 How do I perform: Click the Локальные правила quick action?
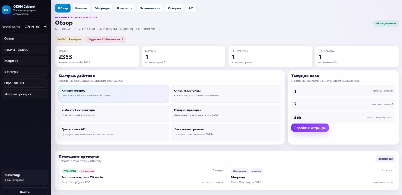pos(226,132)
